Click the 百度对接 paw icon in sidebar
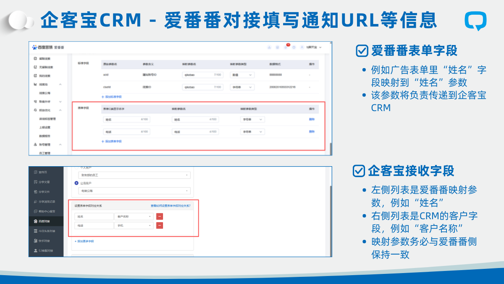 [35, 221]
